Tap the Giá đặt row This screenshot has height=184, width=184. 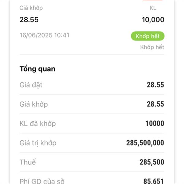click(x=92, y=85)
